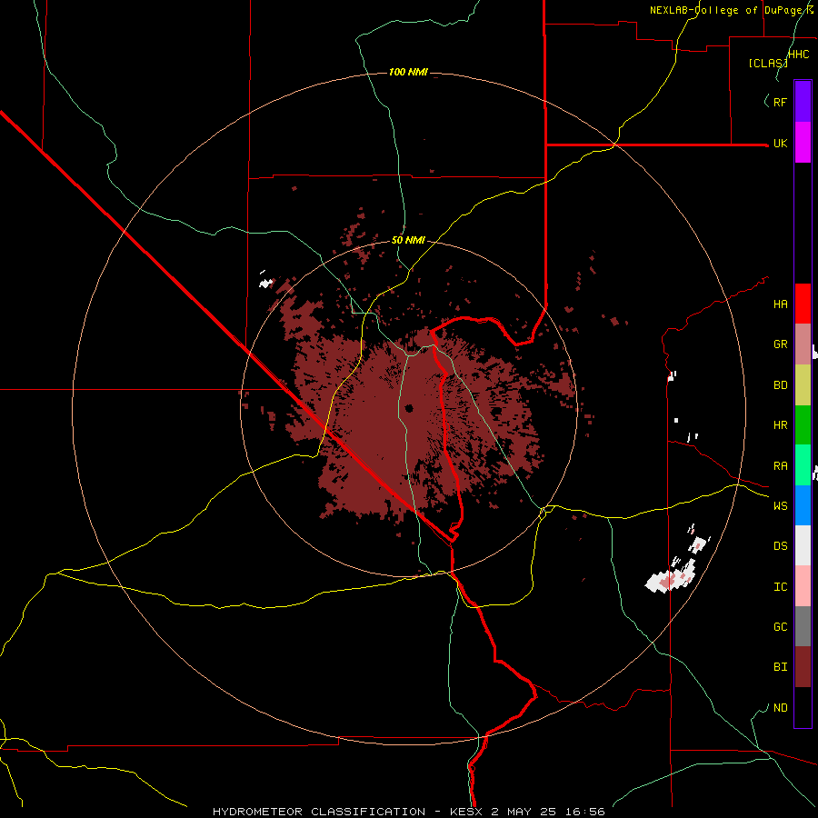Click the small white echo northwest of the 50 NMI ring
Viewport: 818px width, 818px height.
click(x=266, y=283)
